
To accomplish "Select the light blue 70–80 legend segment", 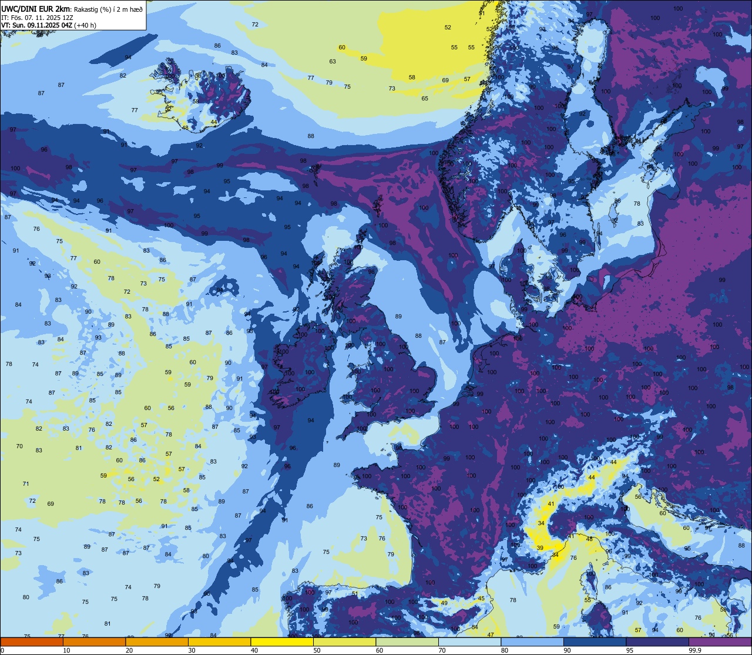I will pos(469,641).
